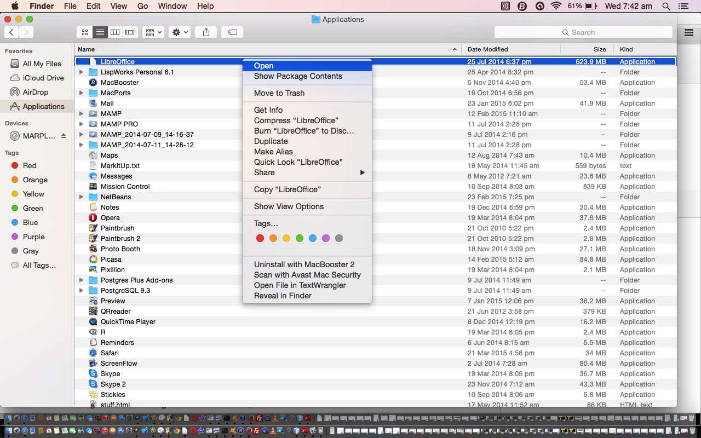Screen dimensions: 701x438
Task: Open iCloud Drive in sidebar
Action: 36,78
